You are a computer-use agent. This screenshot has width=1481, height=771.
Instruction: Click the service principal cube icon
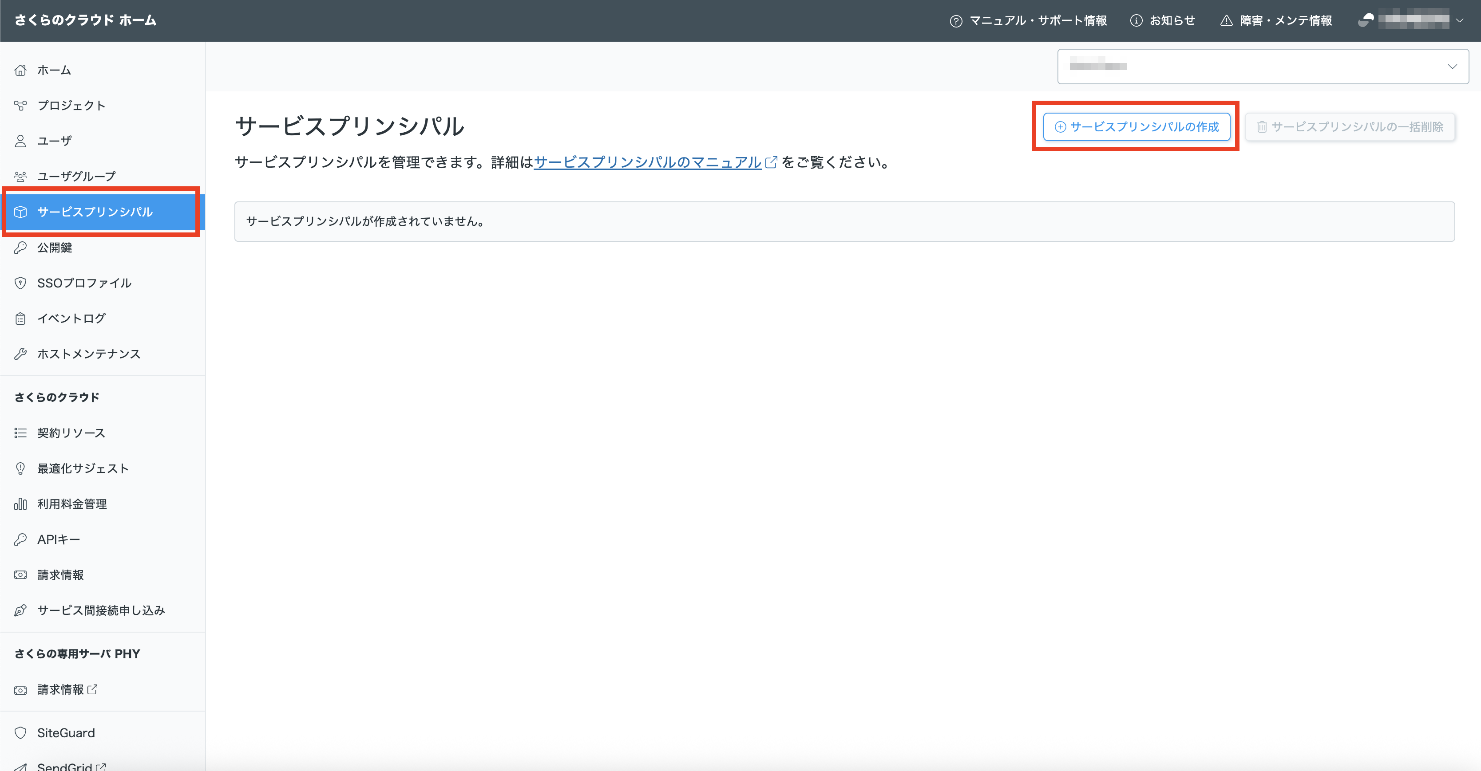21,212
